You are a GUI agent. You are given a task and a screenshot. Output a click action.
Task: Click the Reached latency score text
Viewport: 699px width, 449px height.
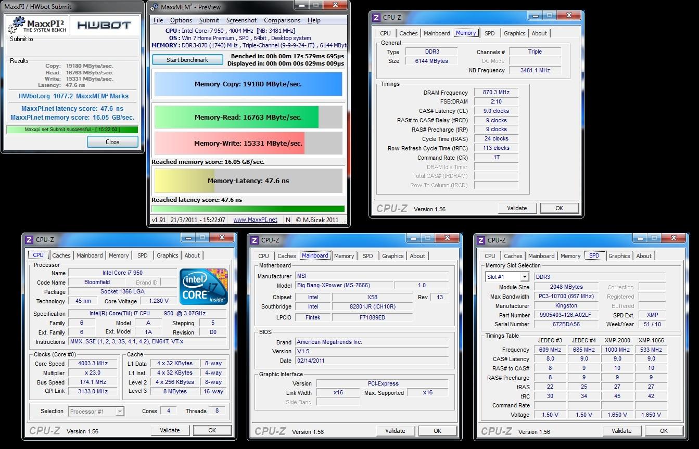tap(197, 200)
